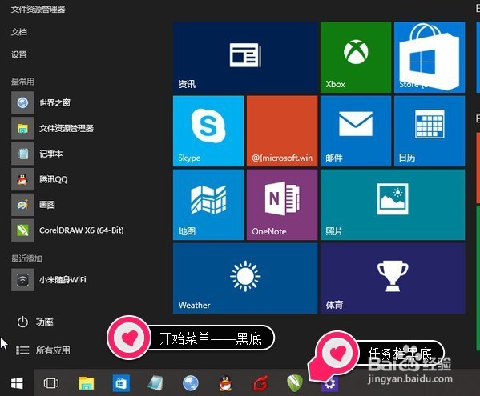Open the 地图 maps tile

pyautogui.click(x=208, y=205)
